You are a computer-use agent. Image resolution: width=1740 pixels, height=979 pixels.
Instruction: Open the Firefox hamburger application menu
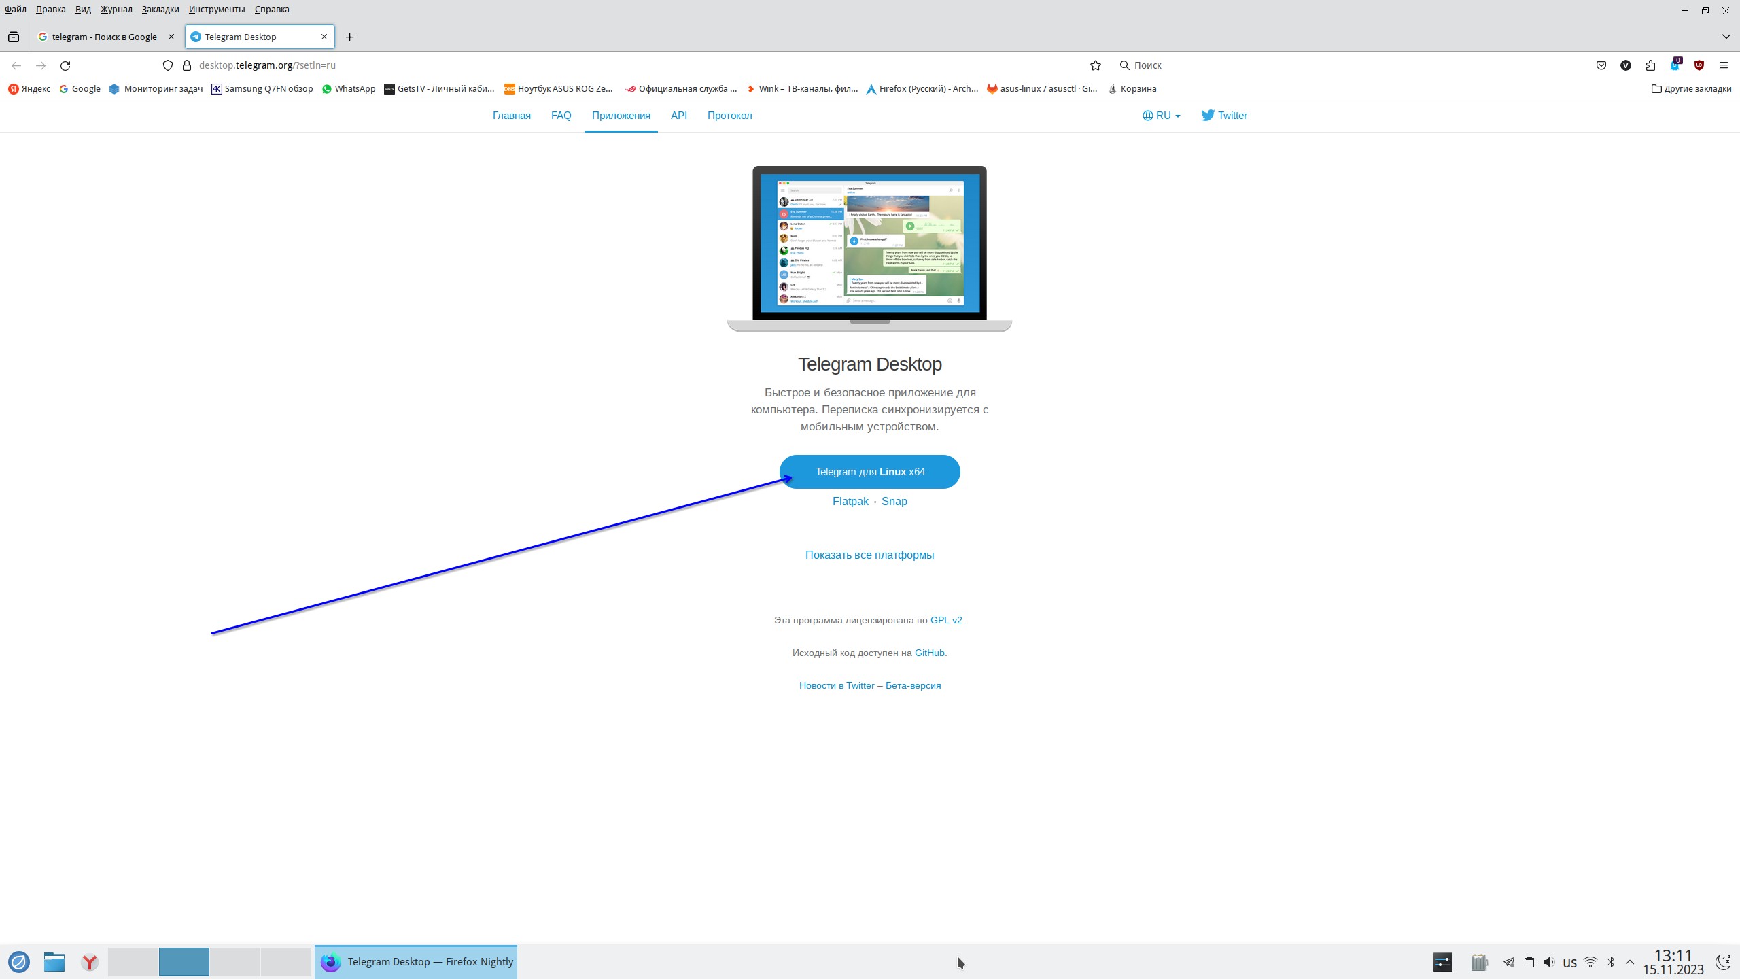1723,65
